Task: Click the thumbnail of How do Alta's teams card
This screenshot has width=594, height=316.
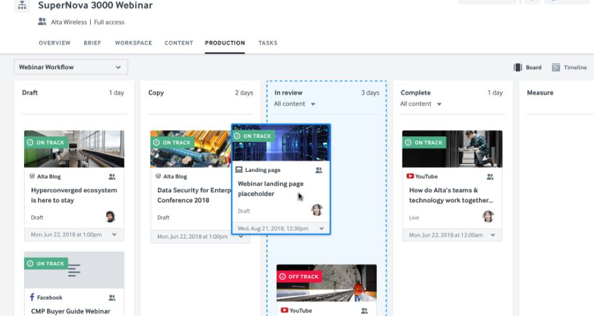Action: coord(452,149)
